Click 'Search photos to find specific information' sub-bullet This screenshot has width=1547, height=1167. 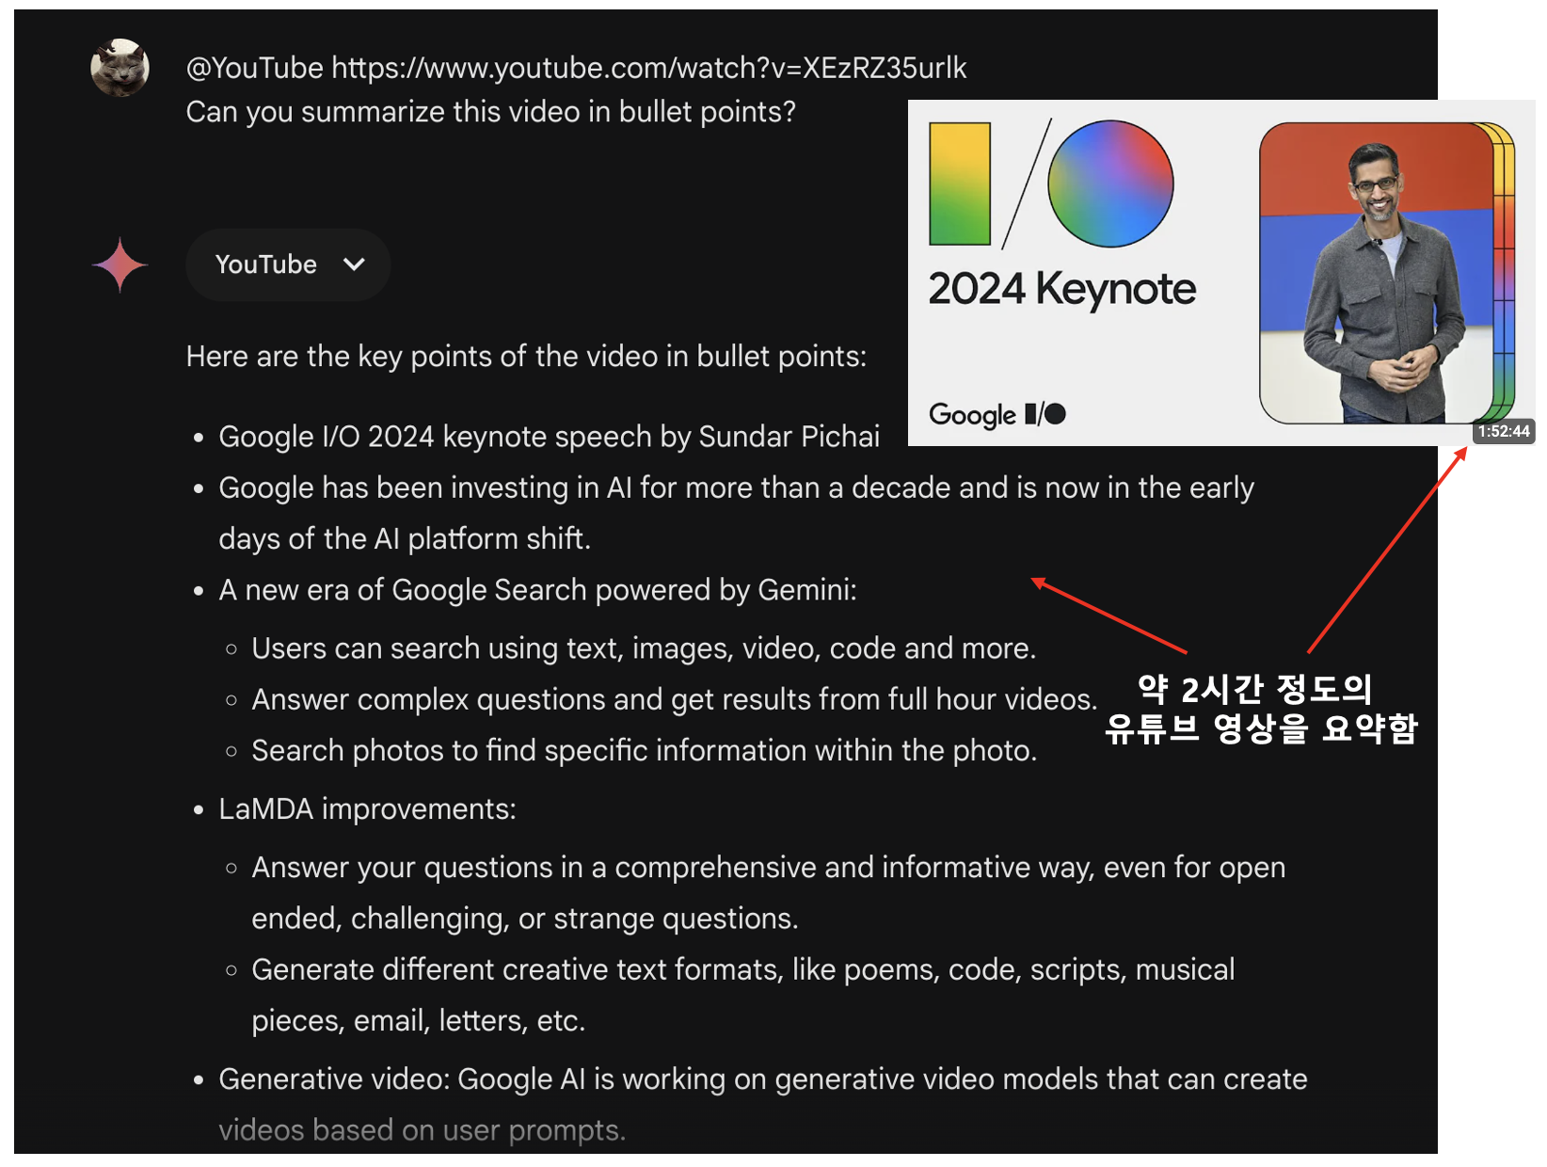pyautogui.click(x=644, y=750)
